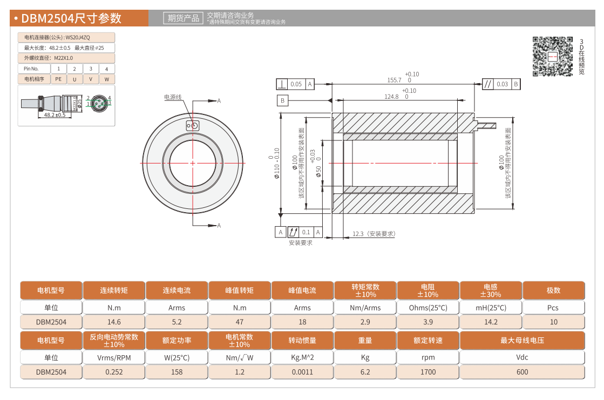Click the 连续转矩 header
604x400 pixels.
click(x=114, y=290)
